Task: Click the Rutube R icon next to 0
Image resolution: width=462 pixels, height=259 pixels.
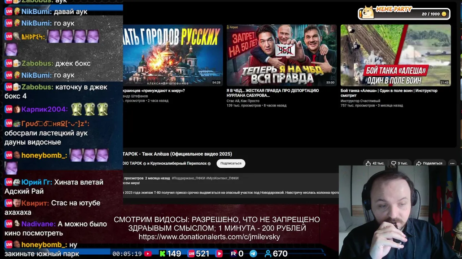Action: pos(233,254)
